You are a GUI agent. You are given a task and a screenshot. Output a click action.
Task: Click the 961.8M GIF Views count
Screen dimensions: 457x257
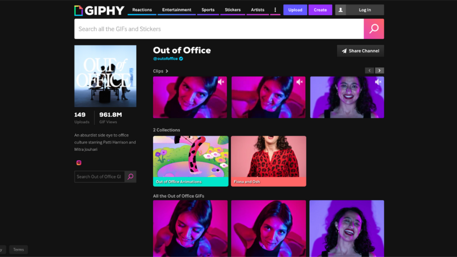pyautogui.click(x=111, y=118)
